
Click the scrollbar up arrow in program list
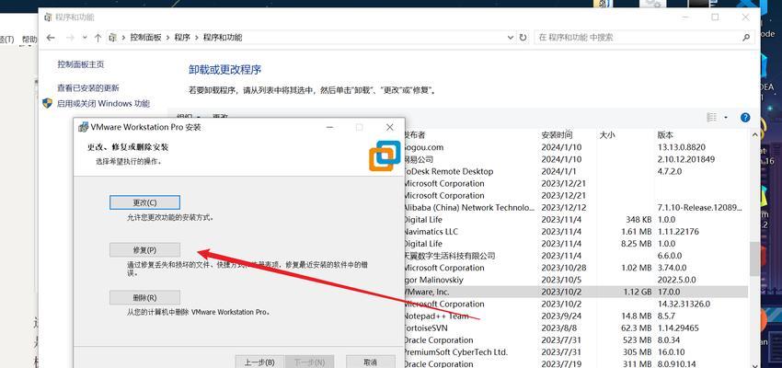pos(754,135)
